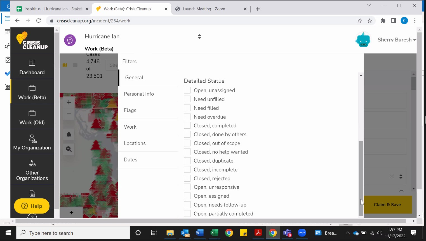Screen dimensions: 426x241
Task: Select the Dates filter tab
Action: point(148,160)
